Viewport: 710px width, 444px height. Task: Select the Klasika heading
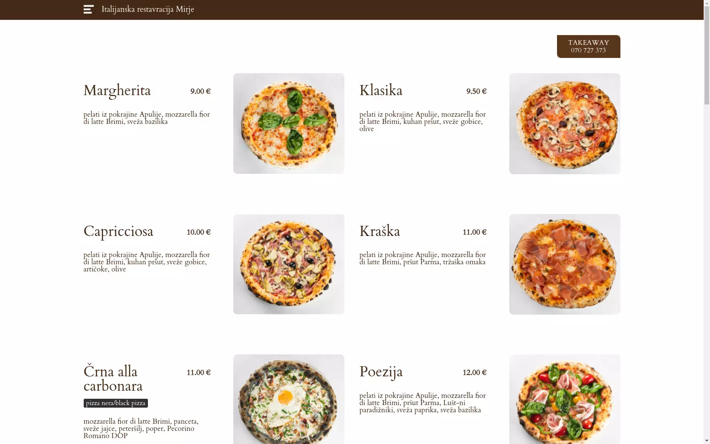click(381, 90)
